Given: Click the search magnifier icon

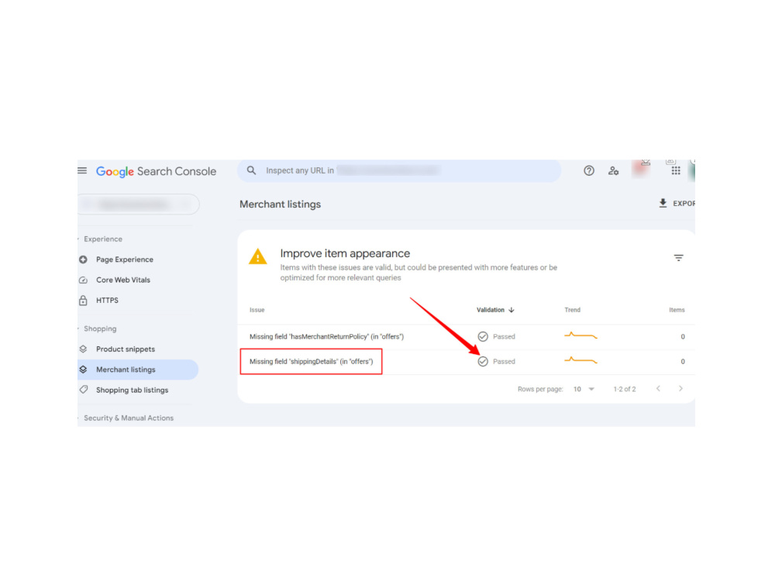Looking at the screenshot, I should point(252,170).
